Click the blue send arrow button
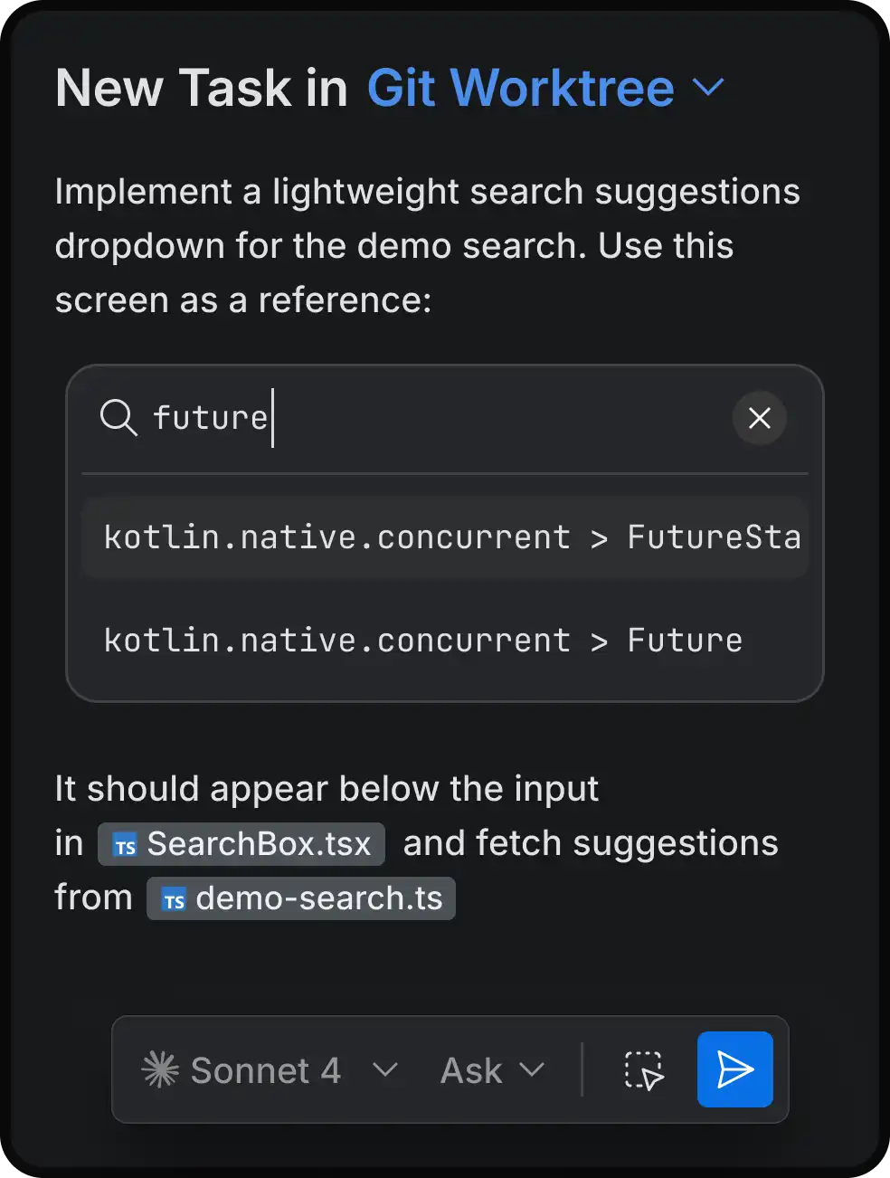 734,1069
